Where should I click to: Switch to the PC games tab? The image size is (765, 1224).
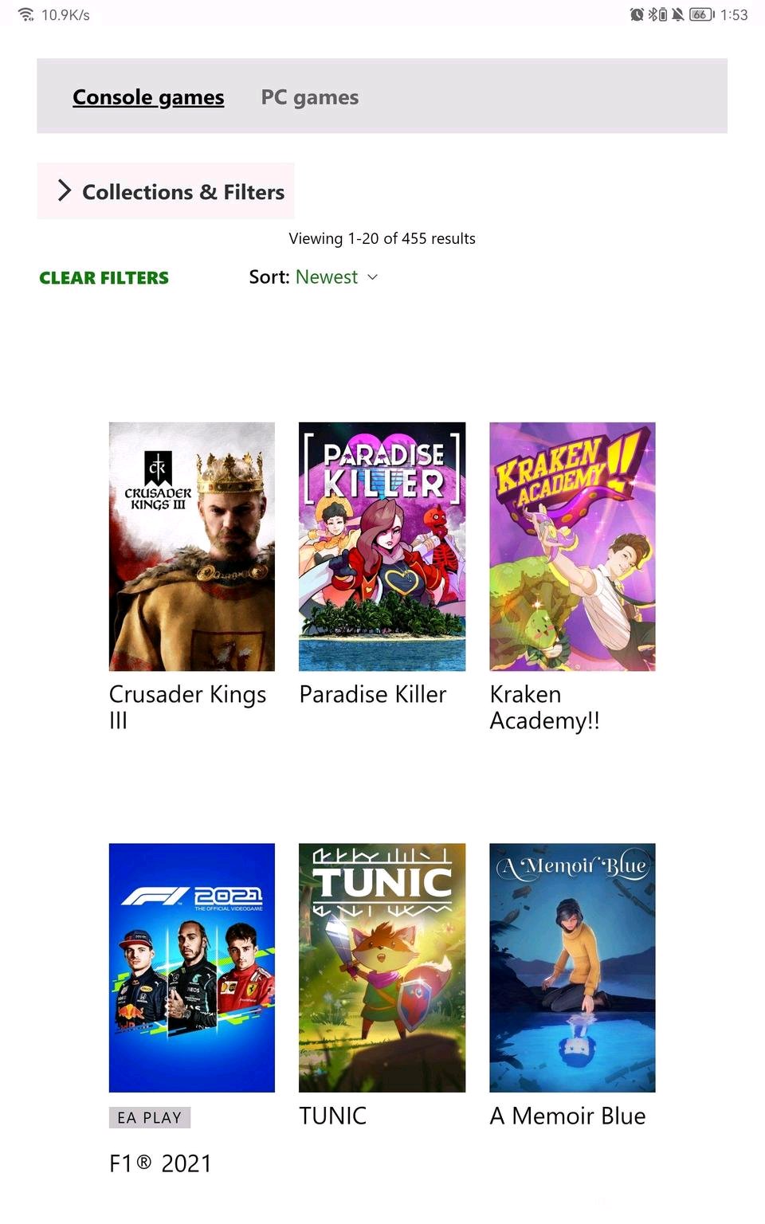pos(310,97)
